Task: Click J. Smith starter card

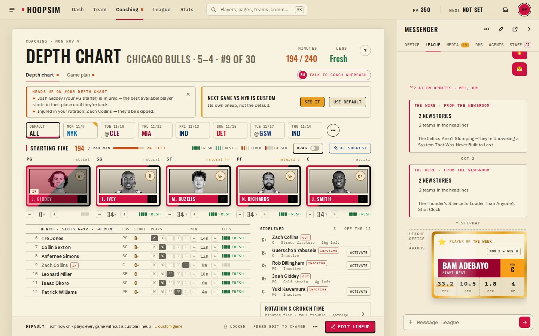Action: point(339,186)
